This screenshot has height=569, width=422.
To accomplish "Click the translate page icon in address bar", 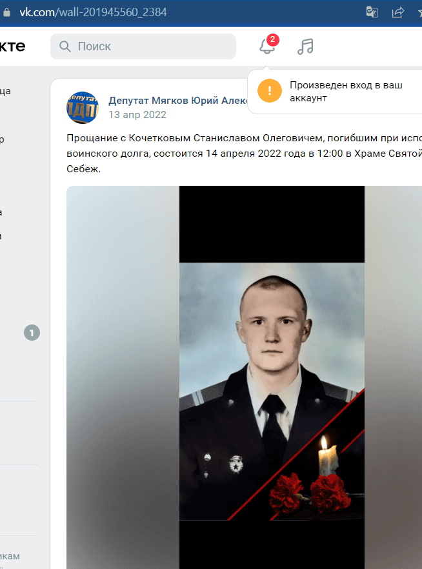I will tap(372, 12).
